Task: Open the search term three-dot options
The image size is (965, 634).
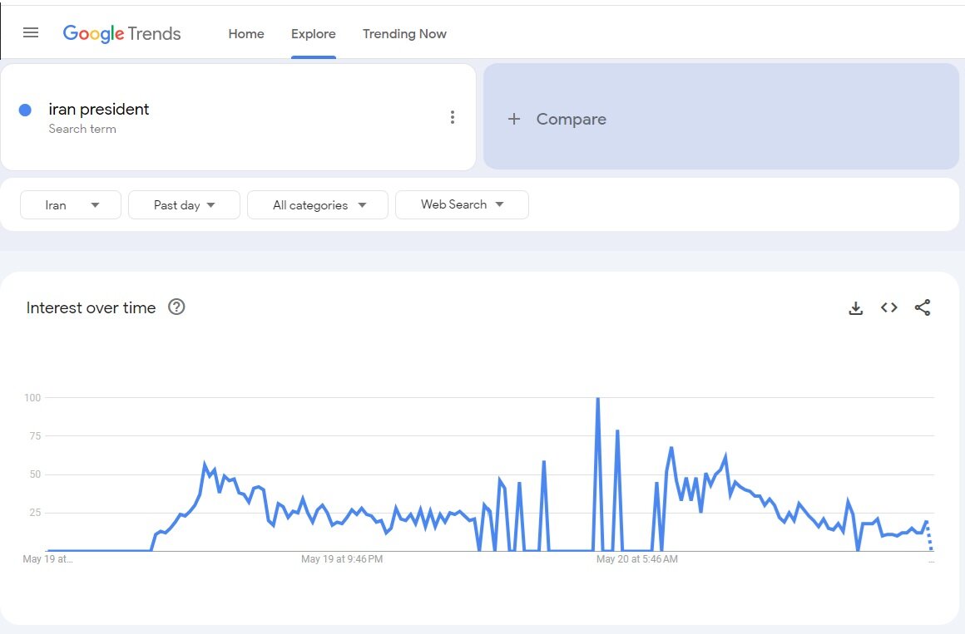Action: click(452, 117)
